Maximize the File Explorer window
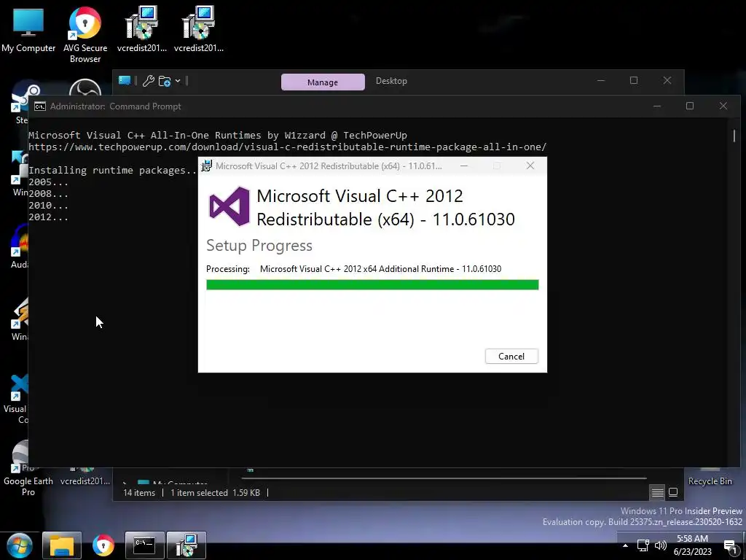746x560 pixels. point(634,80)
